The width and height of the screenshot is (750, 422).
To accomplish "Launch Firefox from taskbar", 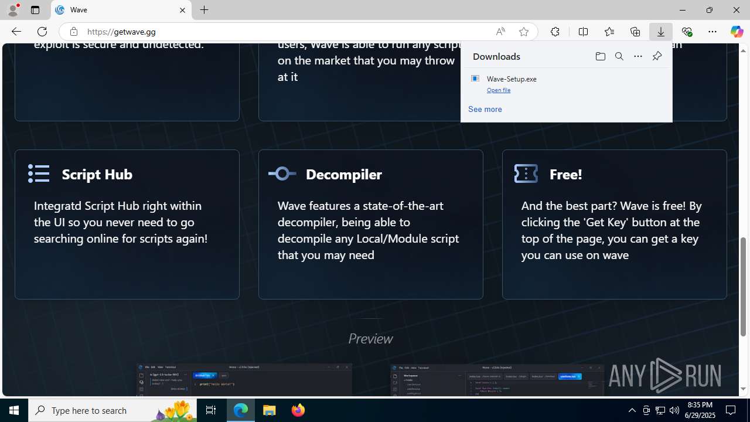I will [298, 410].
